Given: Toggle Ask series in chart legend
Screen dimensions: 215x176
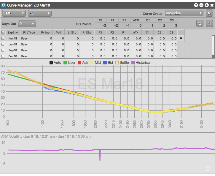Looking at the screenshot, I should (x=83, y=63).
